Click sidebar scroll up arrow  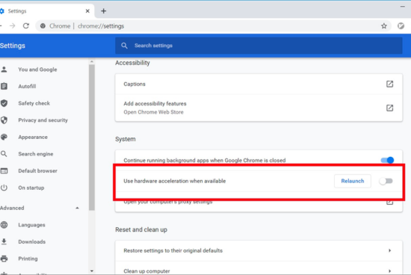tap(91, 61)
